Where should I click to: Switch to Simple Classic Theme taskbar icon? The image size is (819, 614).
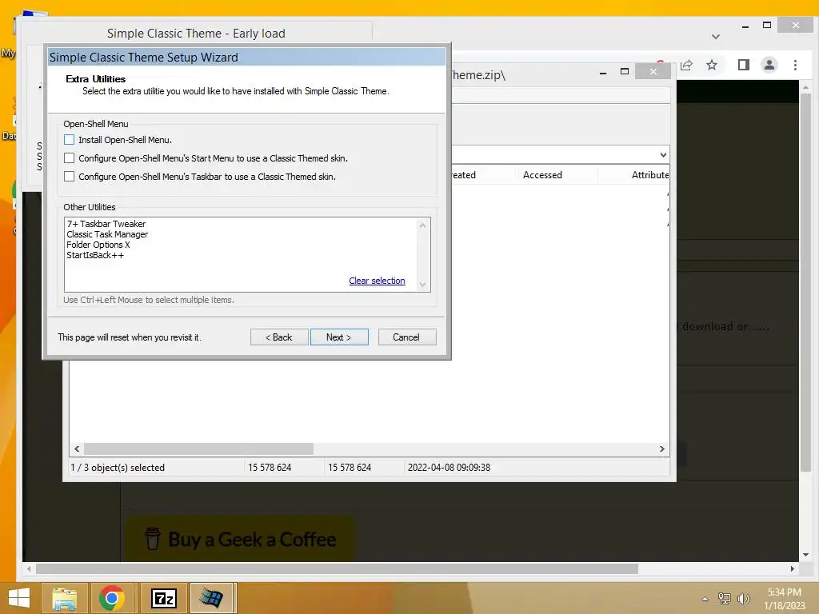click(x=211, y=598)
